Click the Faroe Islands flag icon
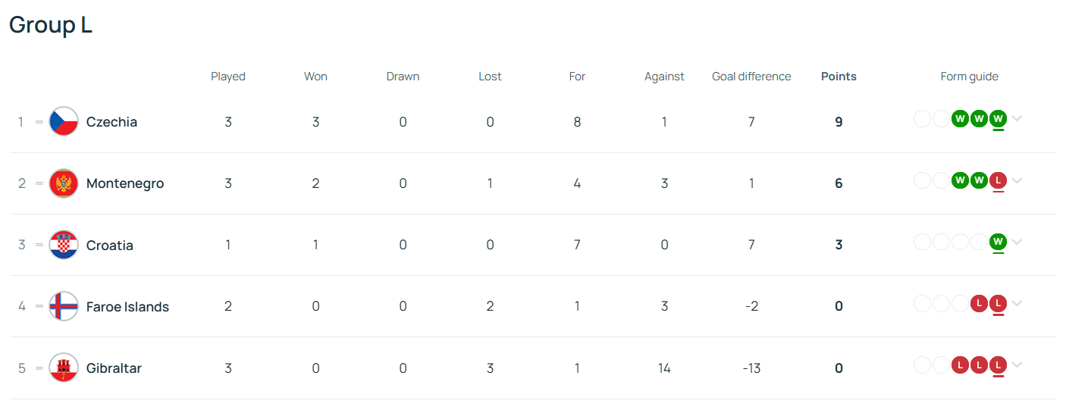Screen dimensions: 1066x413 click(x=64, y=306)
